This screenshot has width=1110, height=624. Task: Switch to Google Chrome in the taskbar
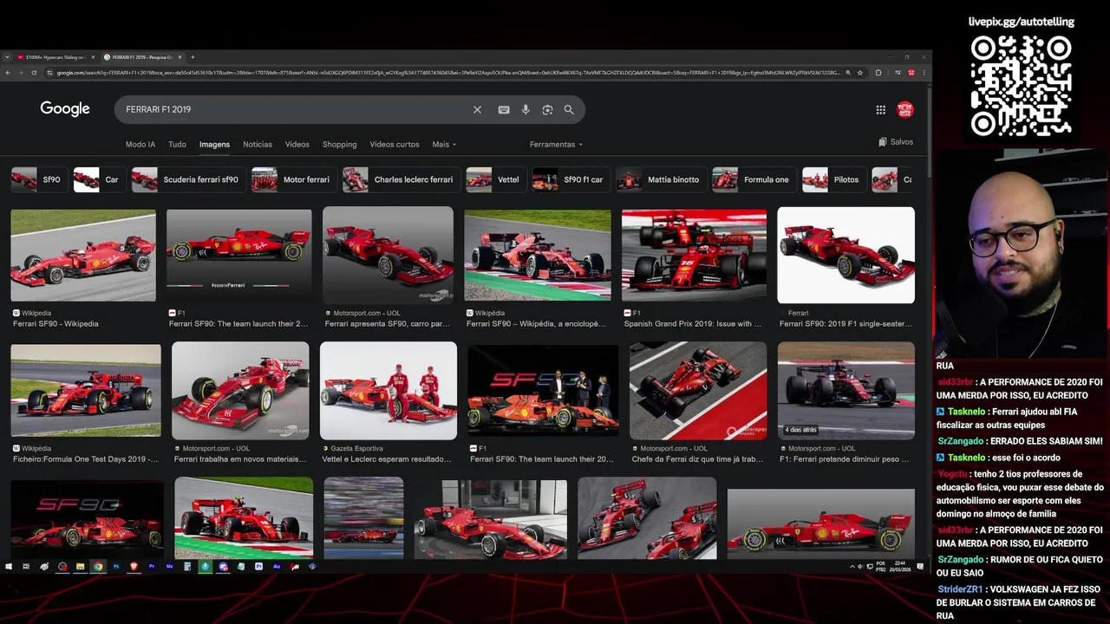coord(98,566)
